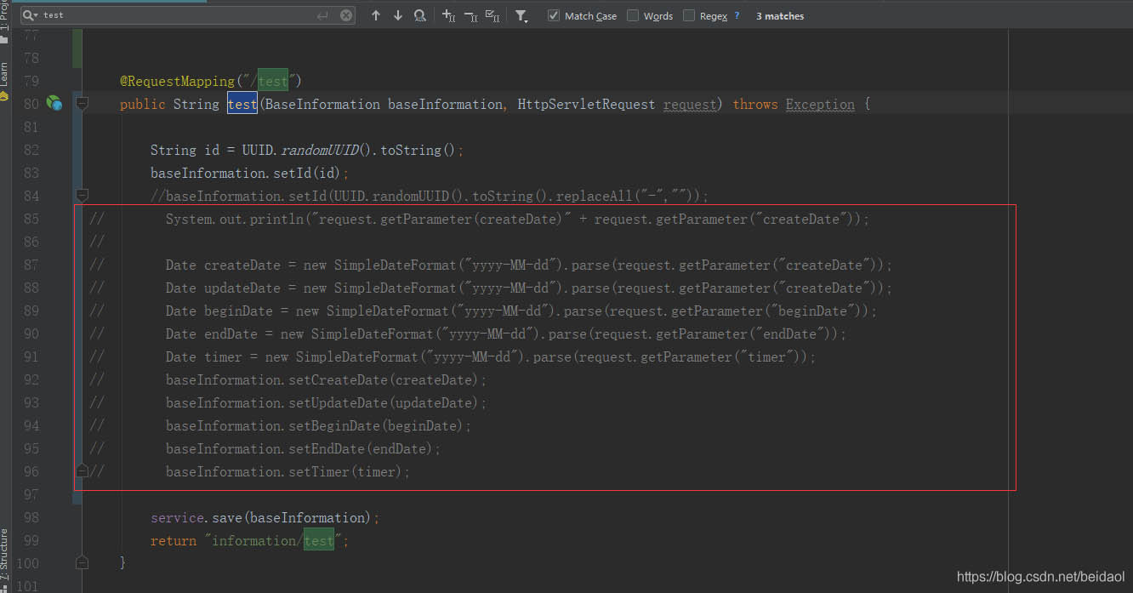Image resolution: width=1133 pixels, height=593 pixels.
Task: Collapse the test method at line 80
Action: 83,104
